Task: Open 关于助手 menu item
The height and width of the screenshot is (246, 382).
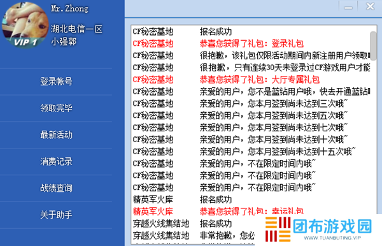Action: (56, 215)
